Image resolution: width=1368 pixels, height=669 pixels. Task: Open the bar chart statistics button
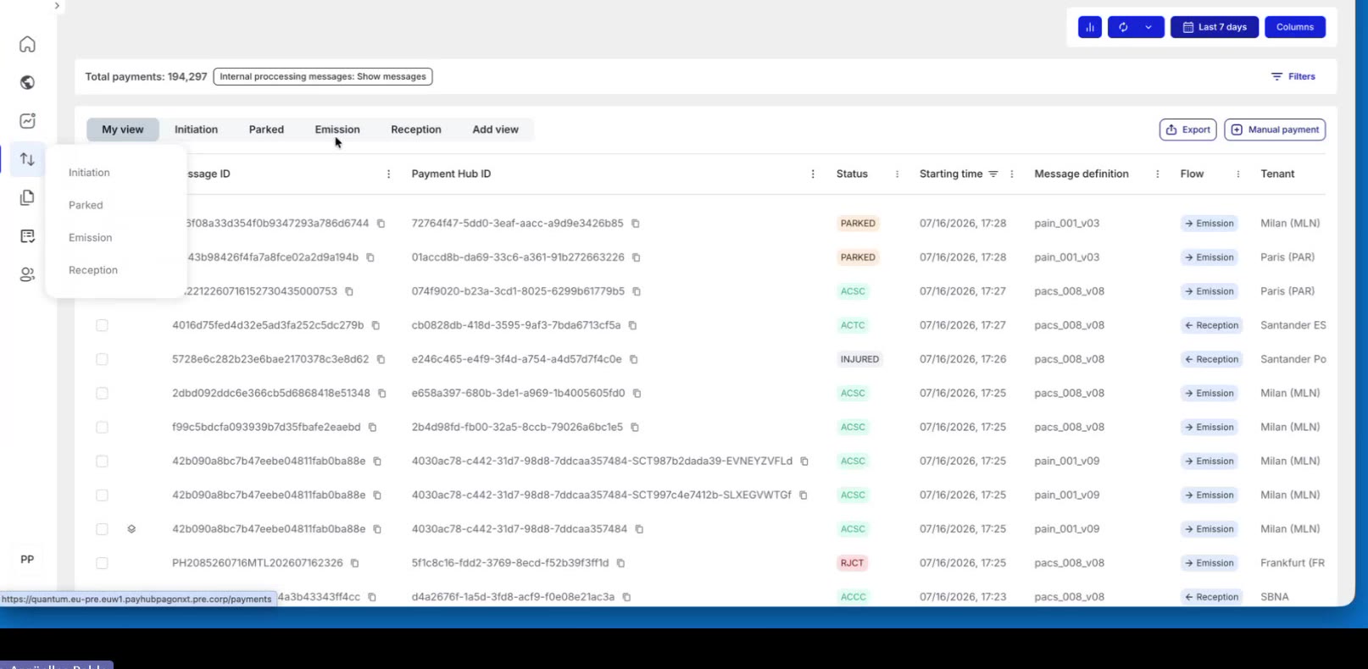(1090, 27)
